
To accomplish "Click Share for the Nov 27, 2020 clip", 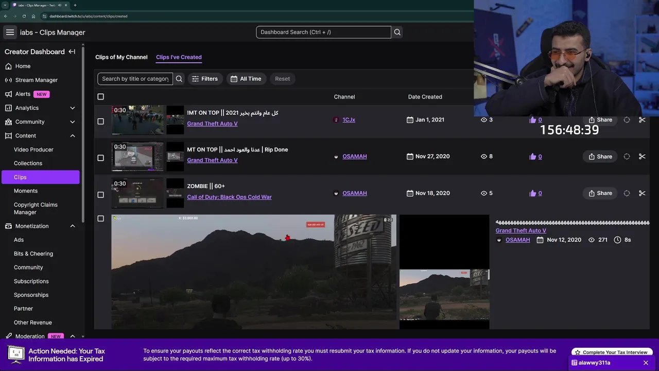I will point(600,156).
